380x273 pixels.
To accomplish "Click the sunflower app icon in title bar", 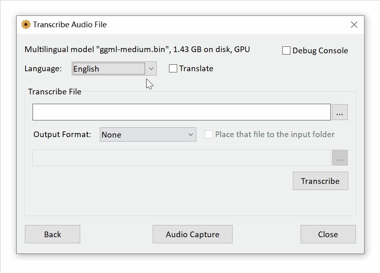I will point(26,25).
